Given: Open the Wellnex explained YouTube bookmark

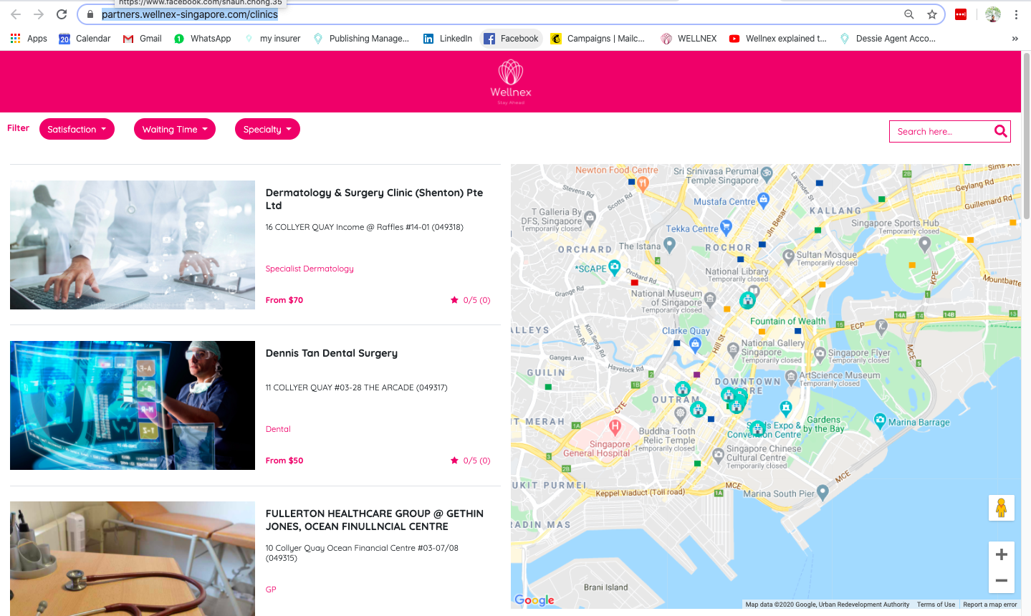Looking at the screenshot, I should pos(777,39).
